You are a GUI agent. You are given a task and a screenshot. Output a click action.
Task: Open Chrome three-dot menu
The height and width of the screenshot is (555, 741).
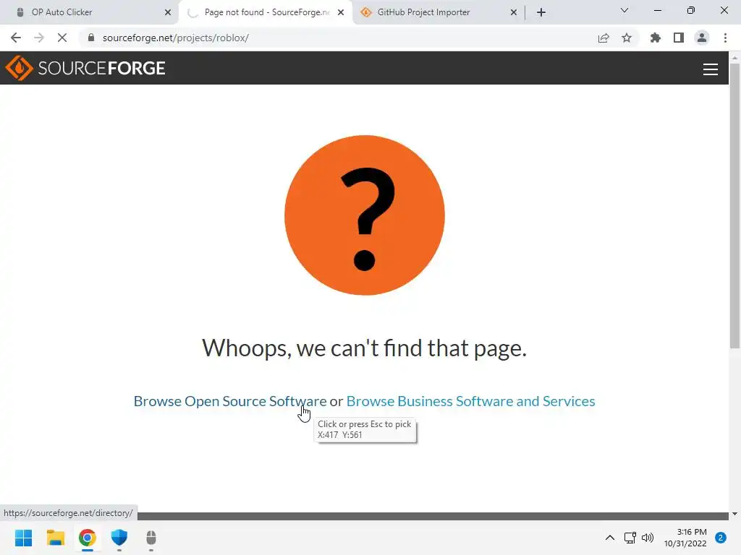(725, 38)
